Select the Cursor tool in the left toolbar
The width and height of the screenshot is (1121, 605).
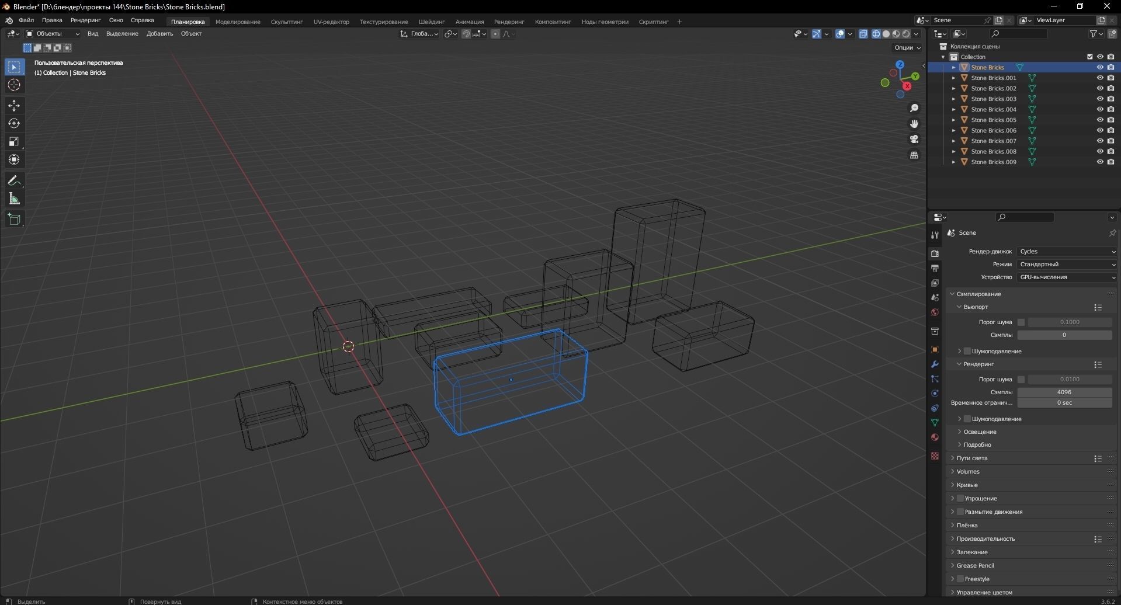tap(14, 85)
